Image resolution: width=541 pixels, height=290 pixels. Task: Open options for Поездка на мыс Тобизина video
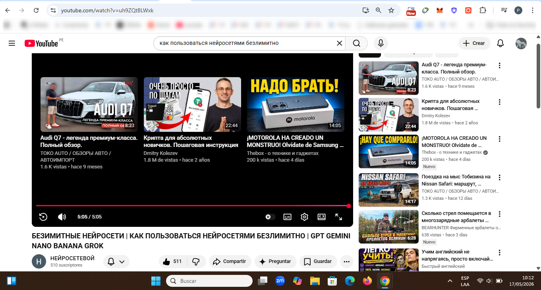(x=500, y=178)
